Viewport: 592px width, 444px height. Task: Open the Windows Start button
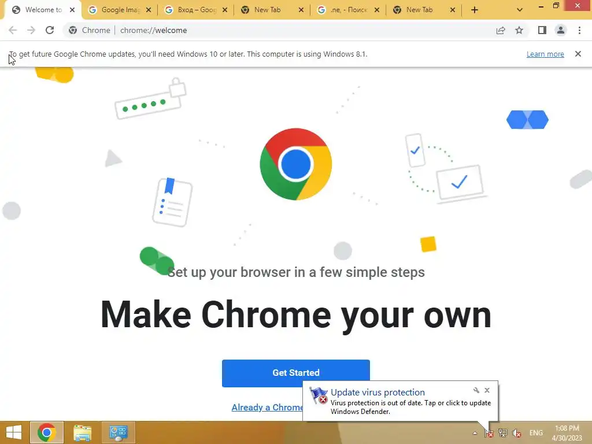14,432
